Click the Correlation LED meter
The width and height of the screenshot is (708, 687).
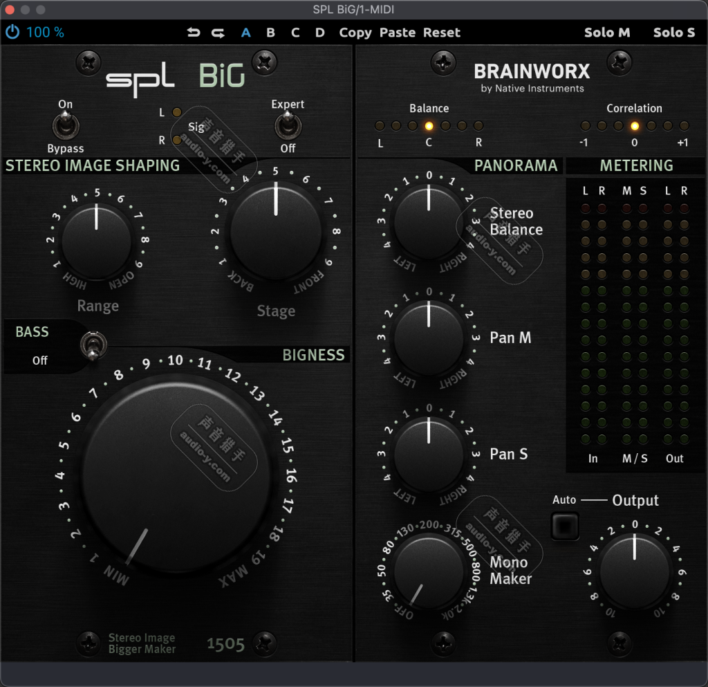click(x=633, y=126)
